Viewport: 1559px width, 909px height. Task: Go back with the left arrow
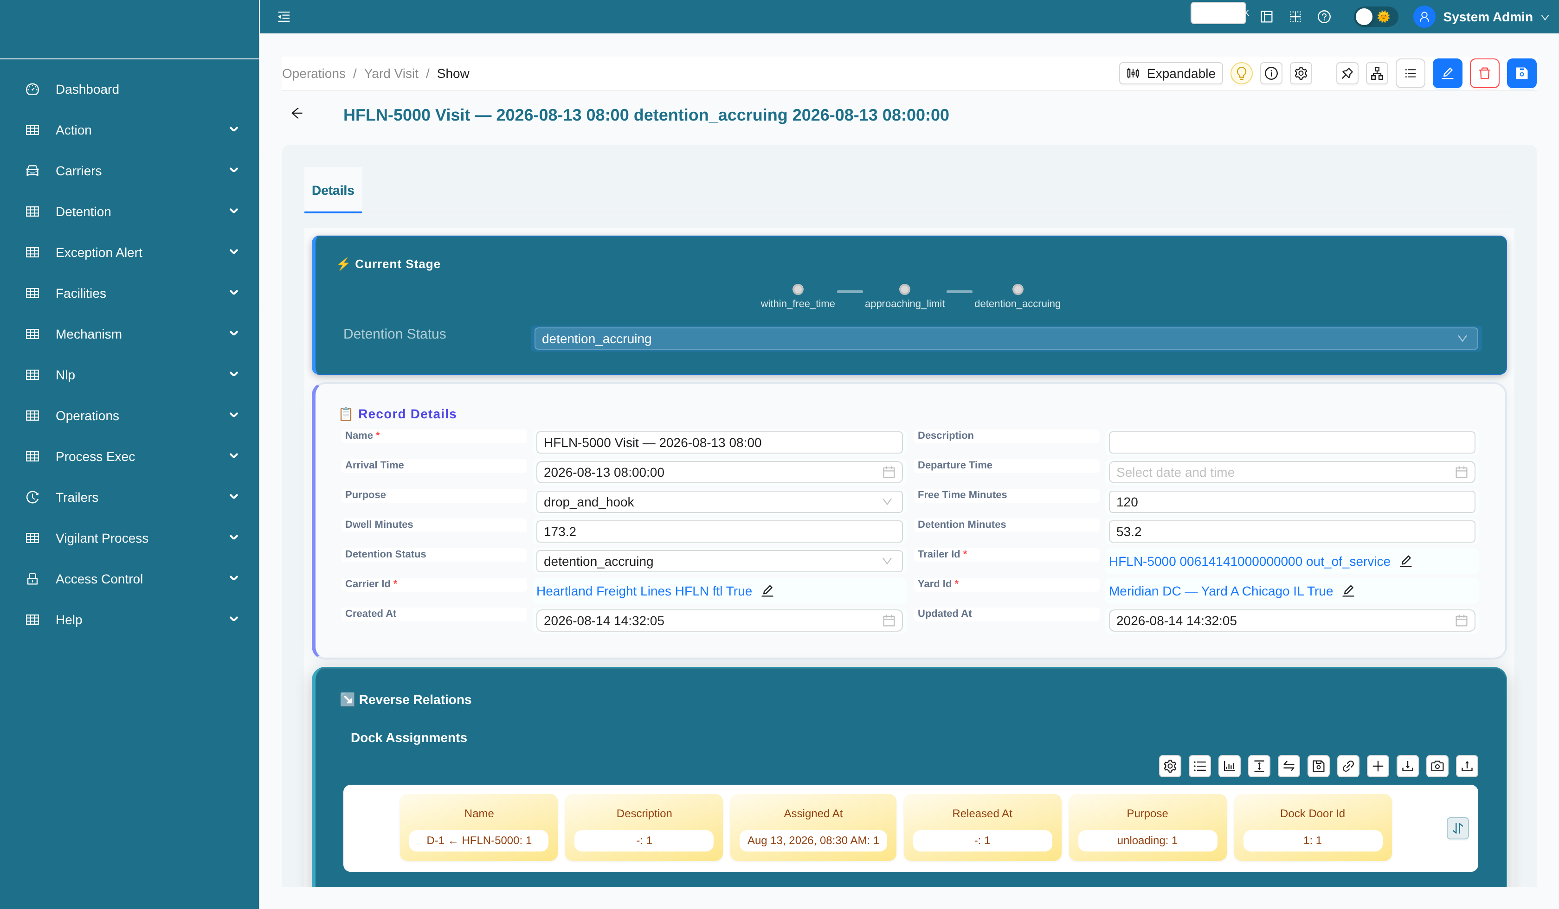point(297,113)
